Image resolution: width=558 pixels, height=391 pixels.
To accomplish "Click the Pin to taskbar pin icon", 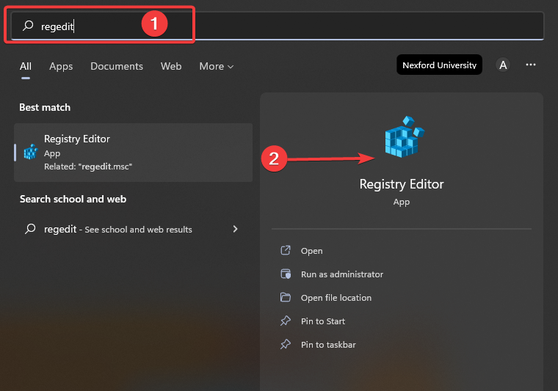I will (286, 345).
